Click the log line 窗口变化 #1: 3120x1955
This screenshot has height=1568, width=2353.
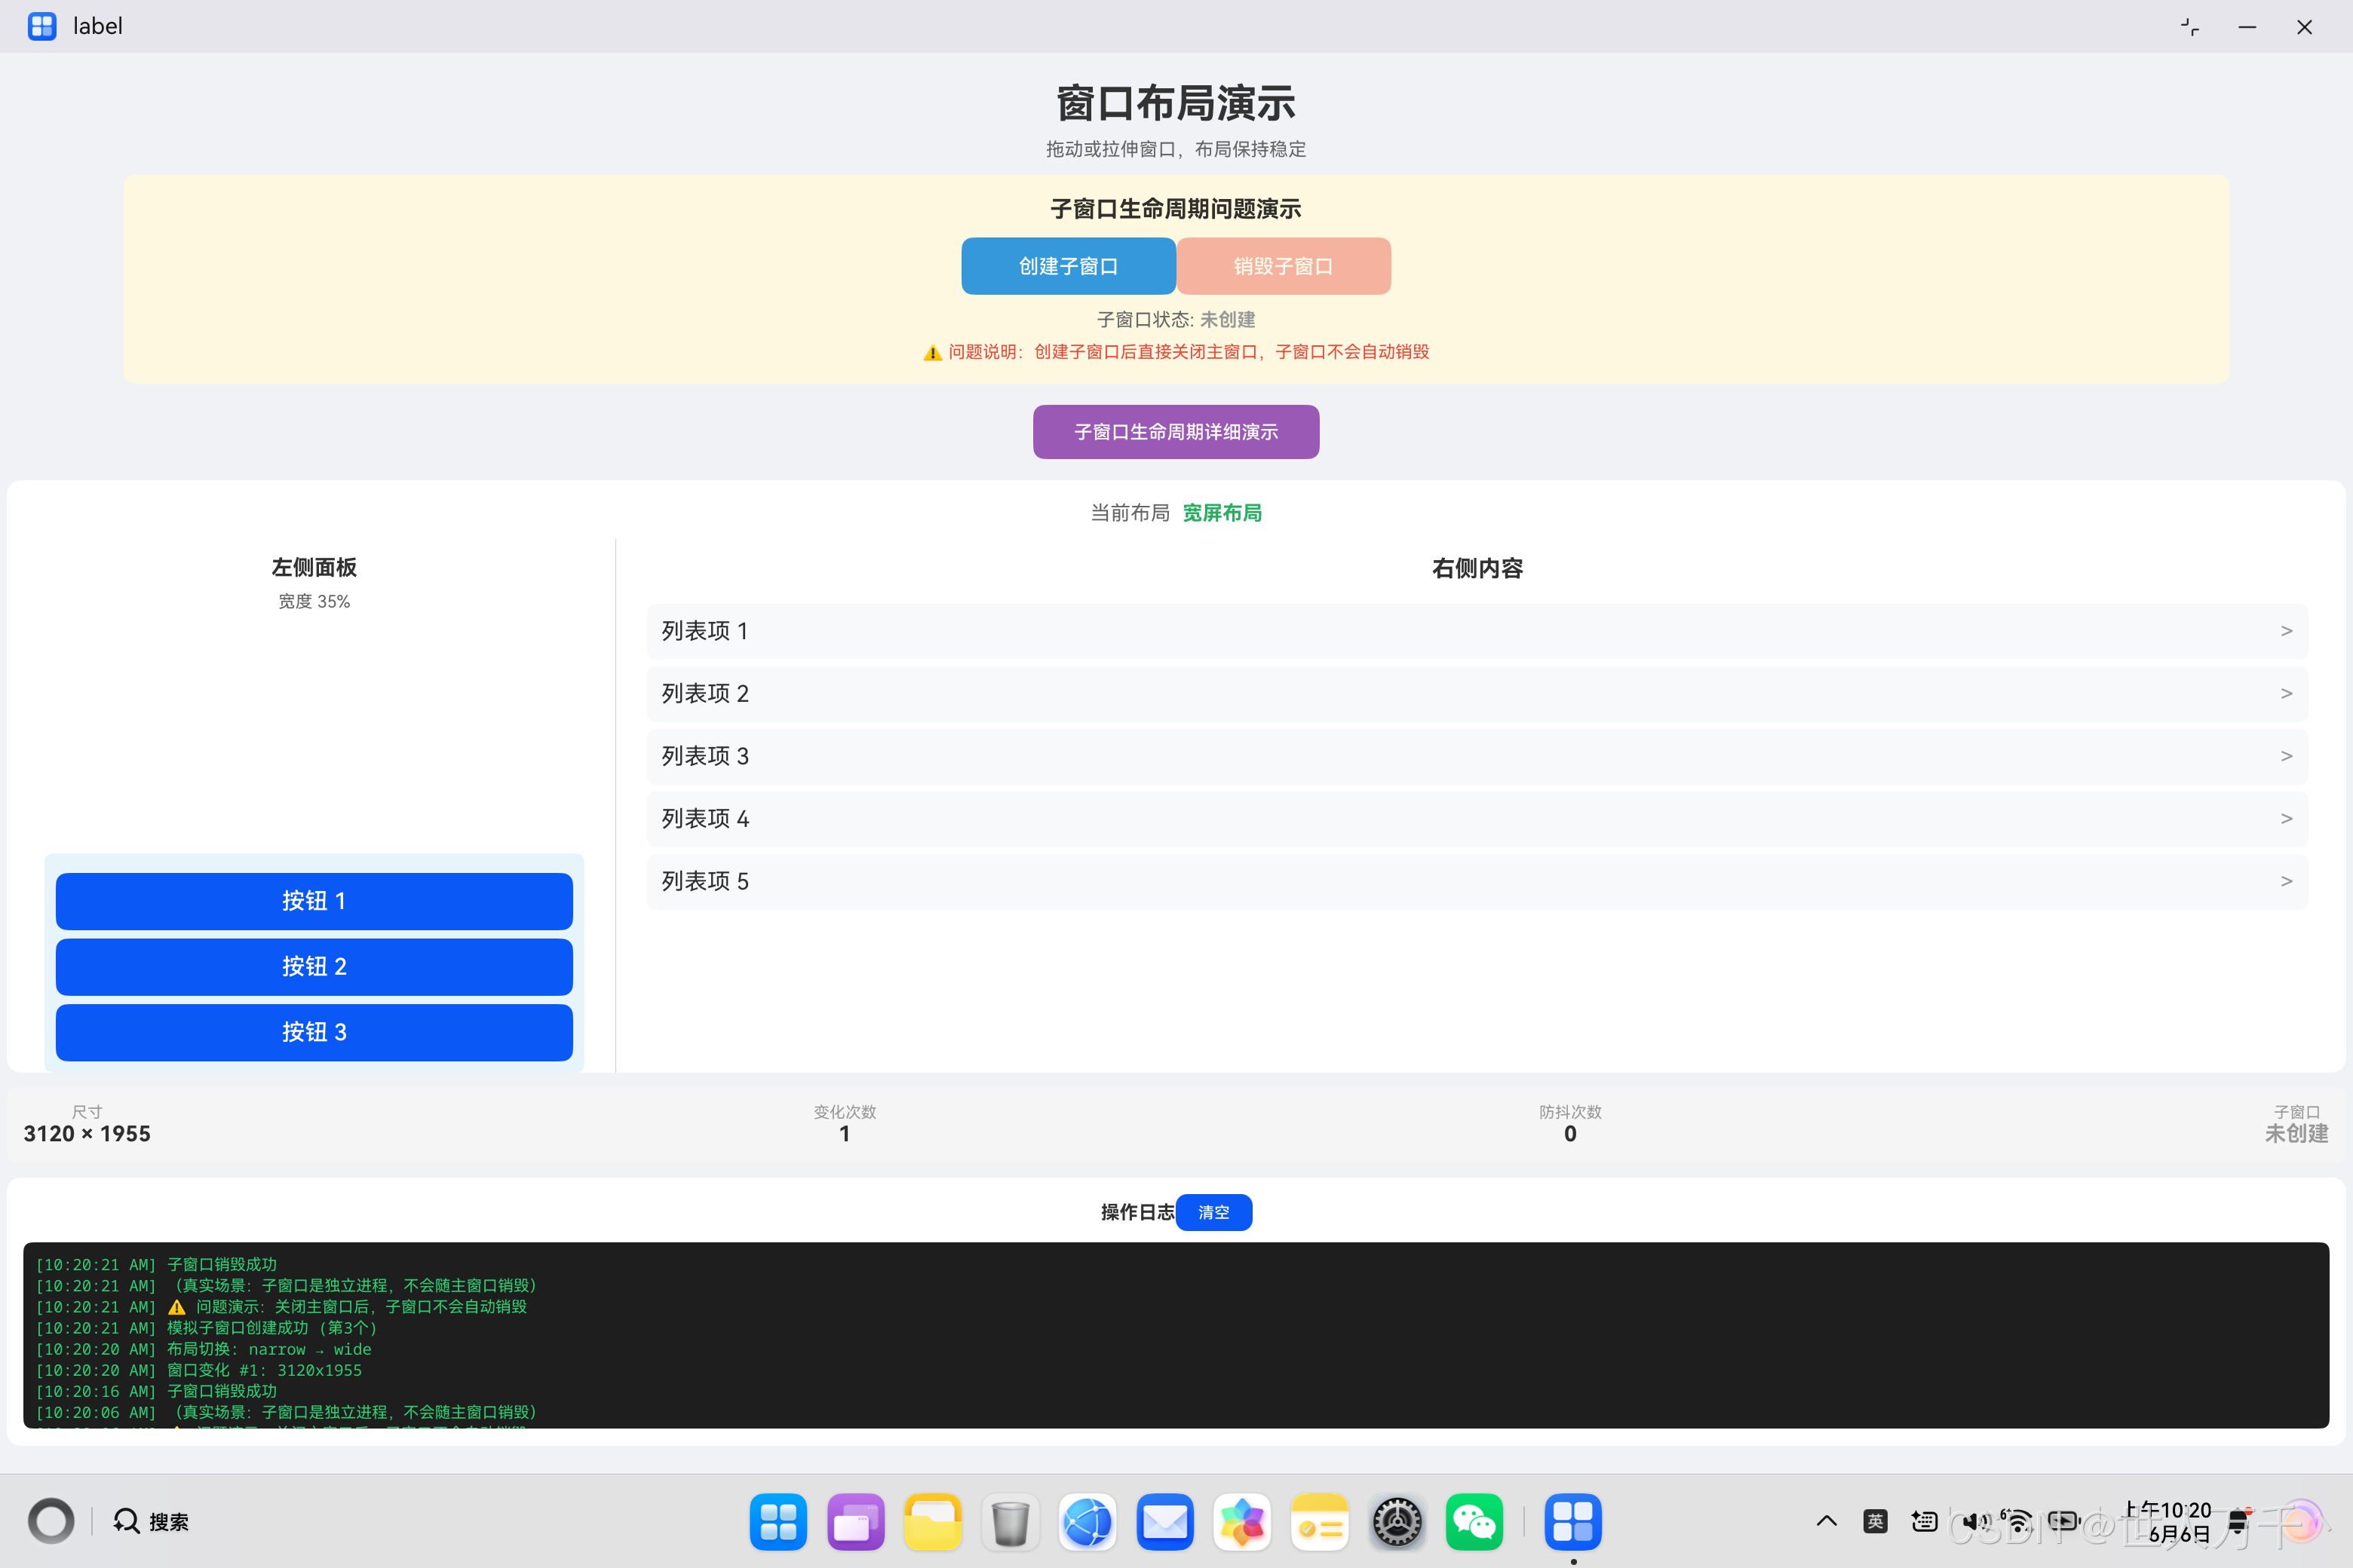coord(198,1370)
